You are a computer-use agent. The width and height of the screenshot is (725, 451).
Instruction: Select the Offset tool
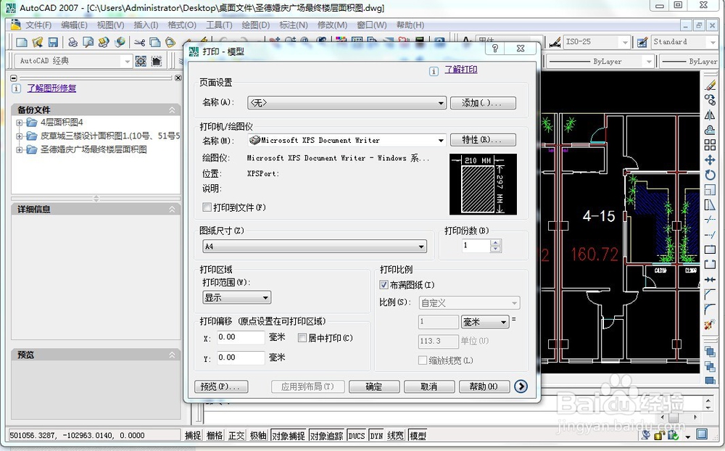coord(710,130)
